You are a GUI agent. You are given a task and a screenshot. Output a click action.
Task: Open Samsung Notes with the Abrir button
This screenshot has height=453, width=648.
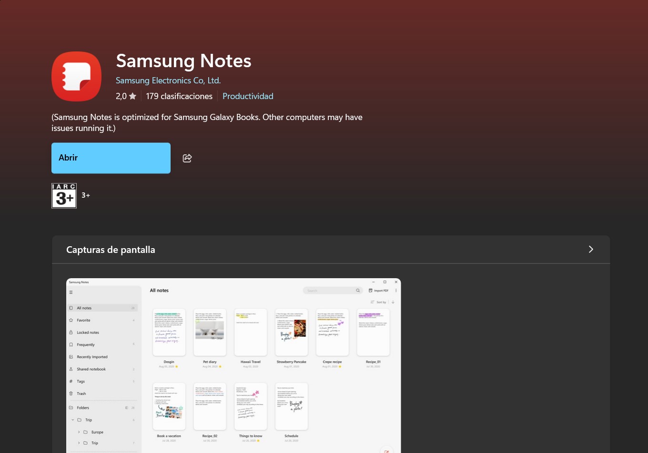click(111, 158)
